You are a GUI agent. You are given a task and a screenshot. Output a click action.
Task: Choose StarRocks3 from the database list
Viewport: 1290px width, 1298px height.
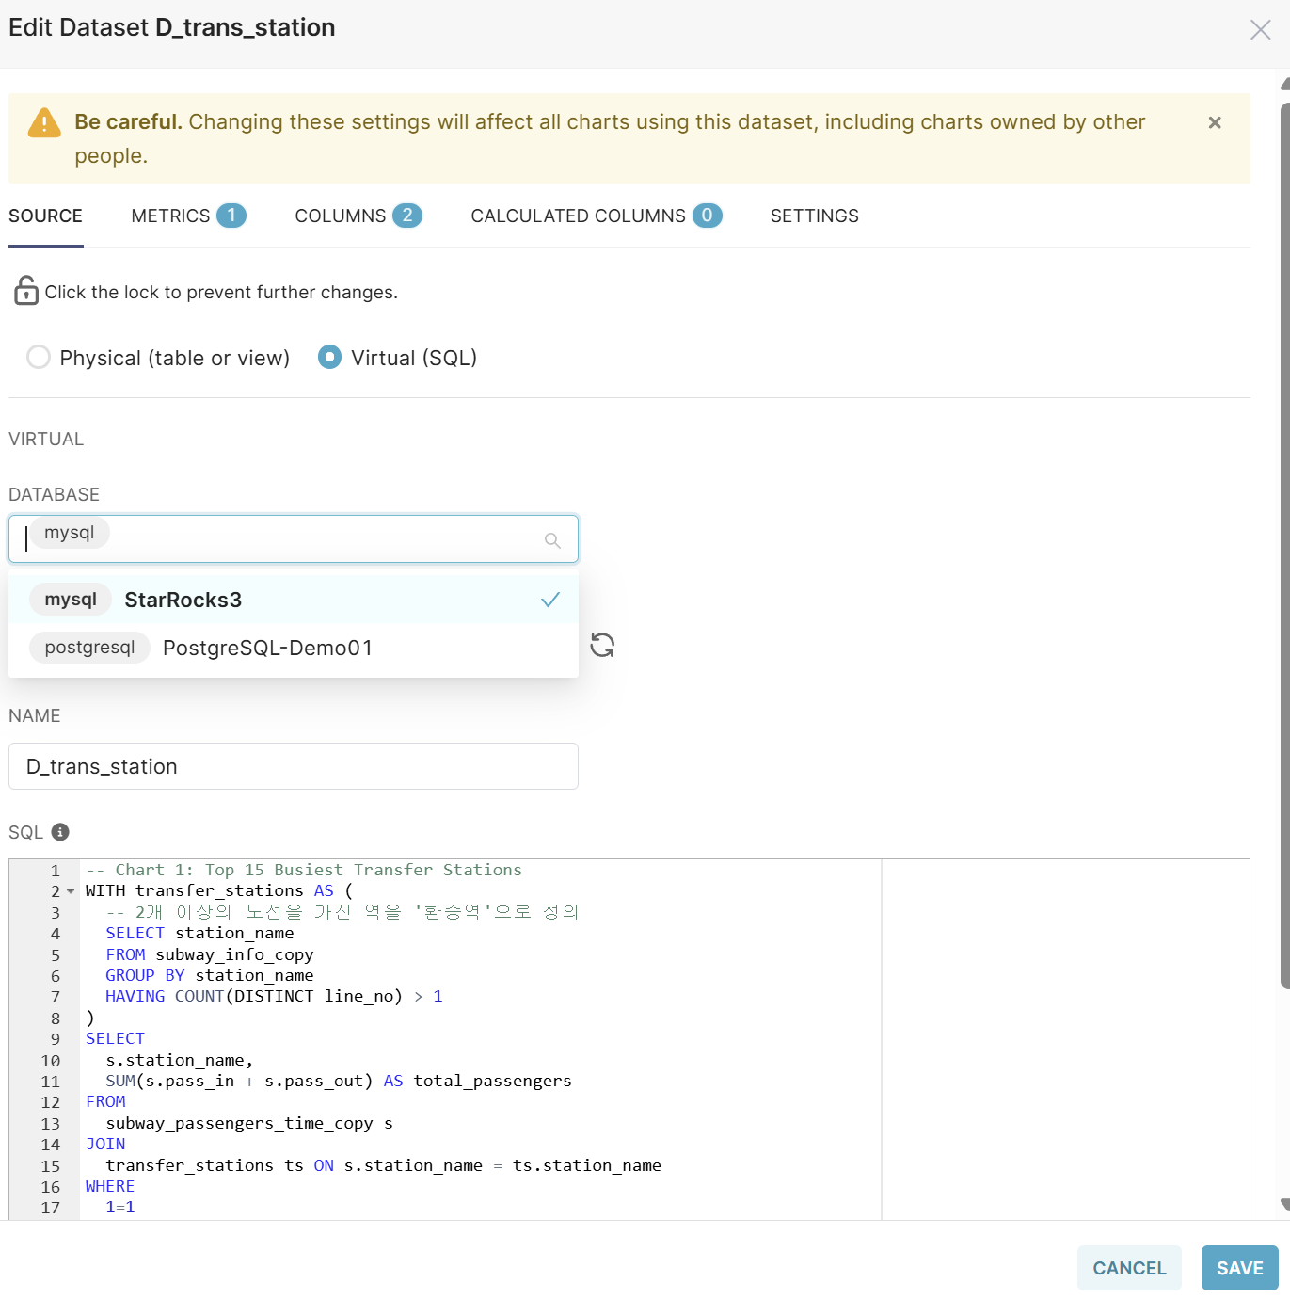click(183, 600)
